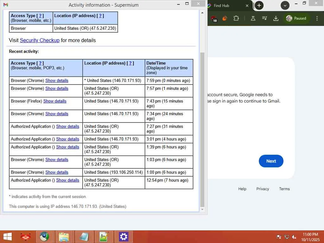Click the Action Center flag tray icon
324x243 pixels.
coord(279,237)
